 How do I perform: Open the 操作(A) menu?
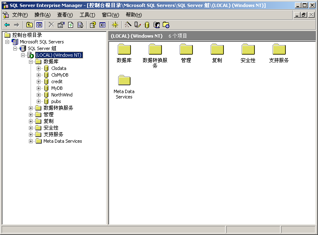(x=43, y=15)
